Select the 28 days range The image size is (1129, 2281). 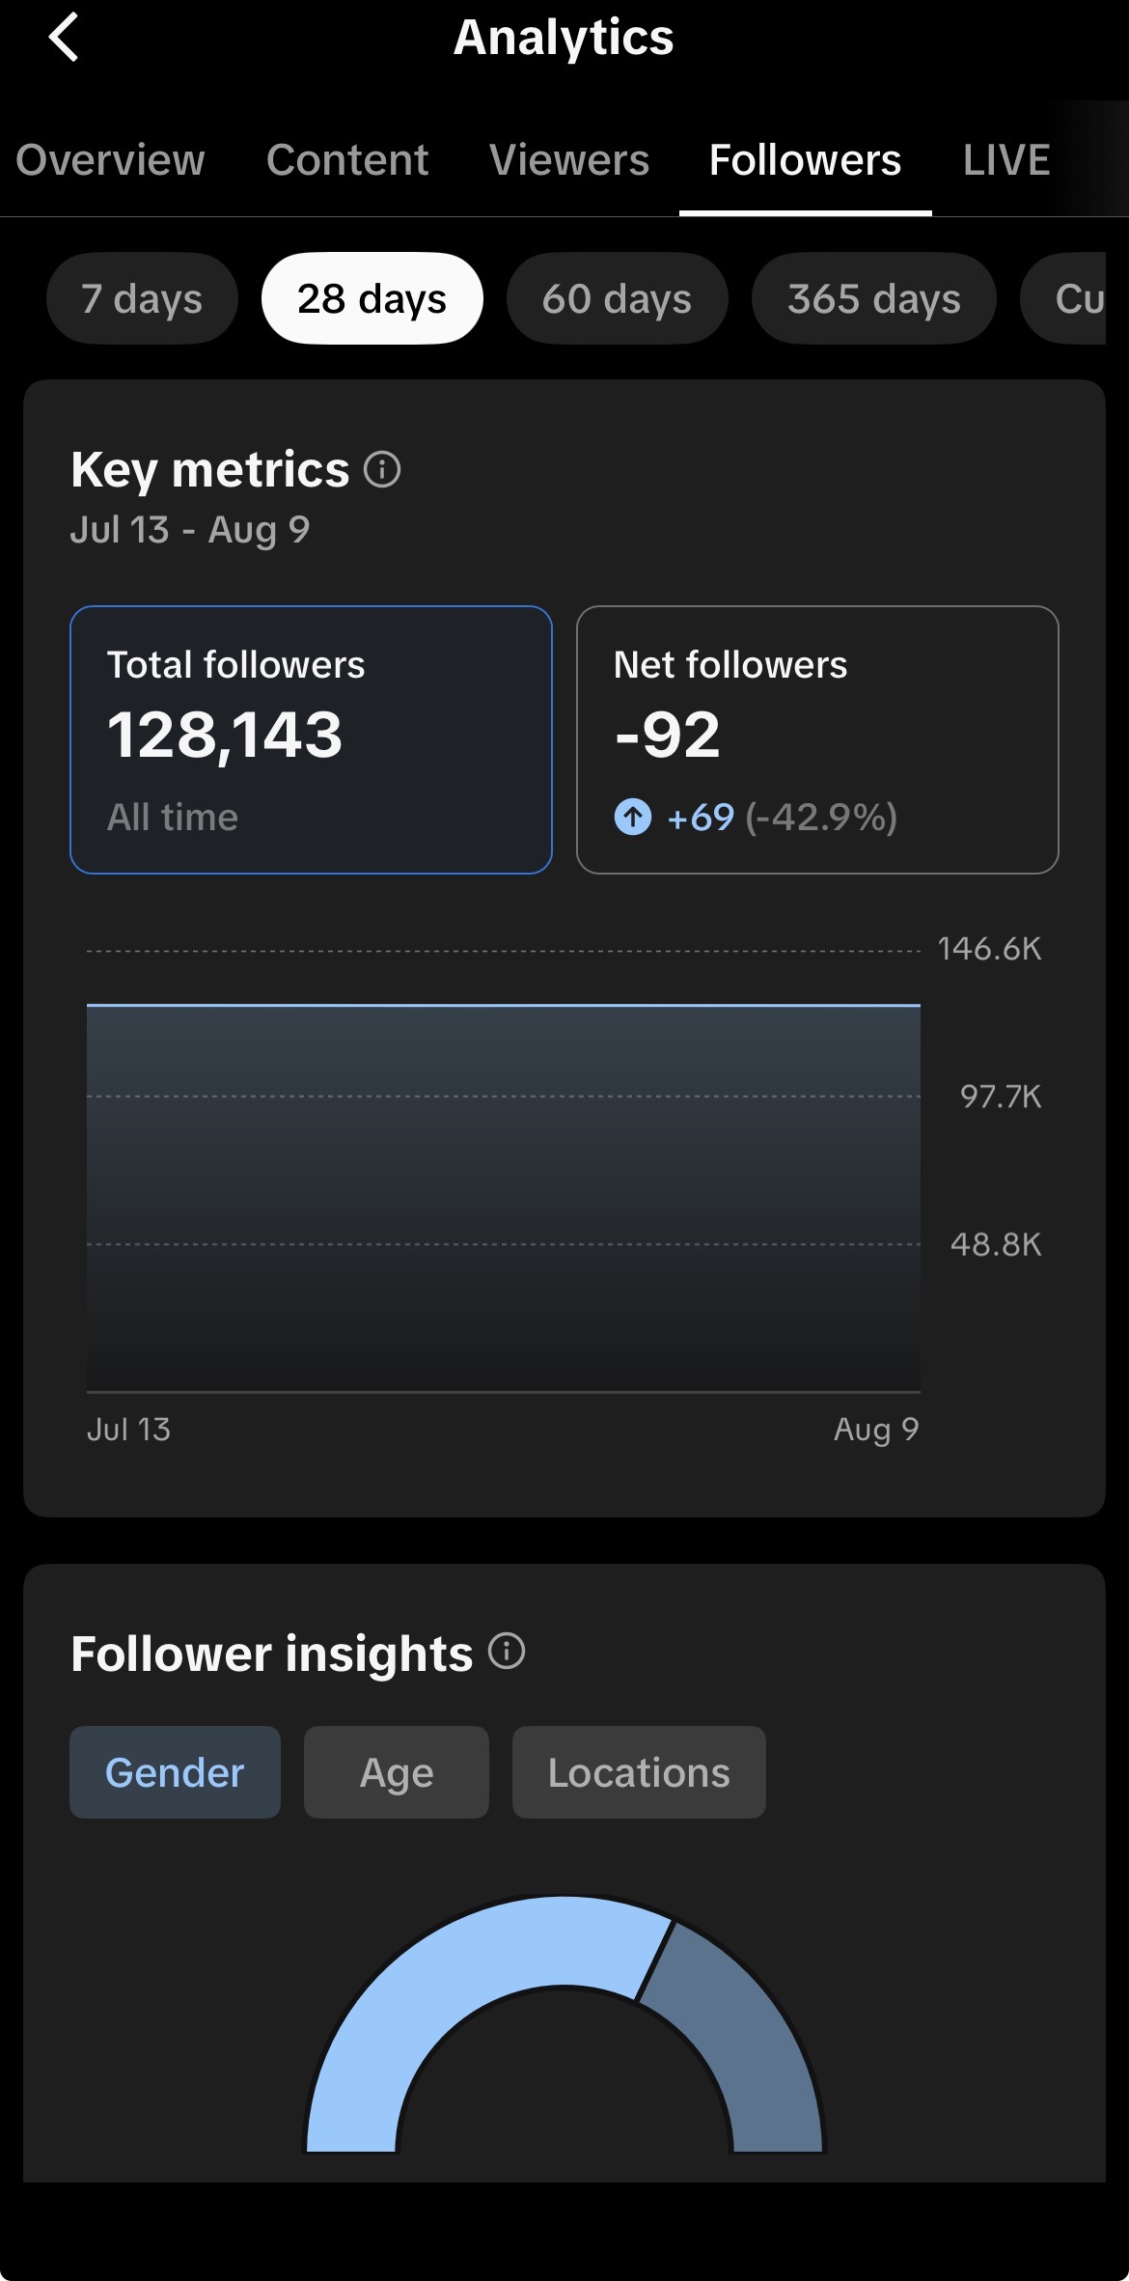coord(372,298)
